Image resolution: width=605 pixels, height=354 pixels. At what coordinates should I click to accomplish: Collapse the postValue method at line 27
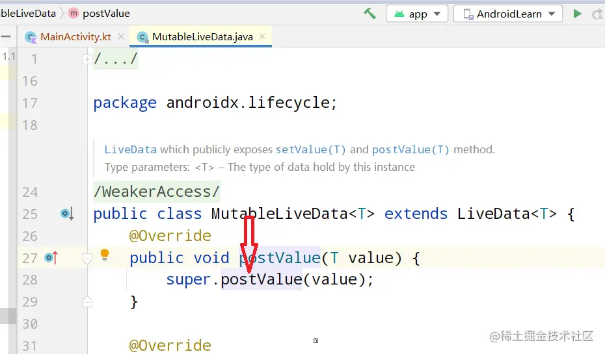click(x=87, y=259)
